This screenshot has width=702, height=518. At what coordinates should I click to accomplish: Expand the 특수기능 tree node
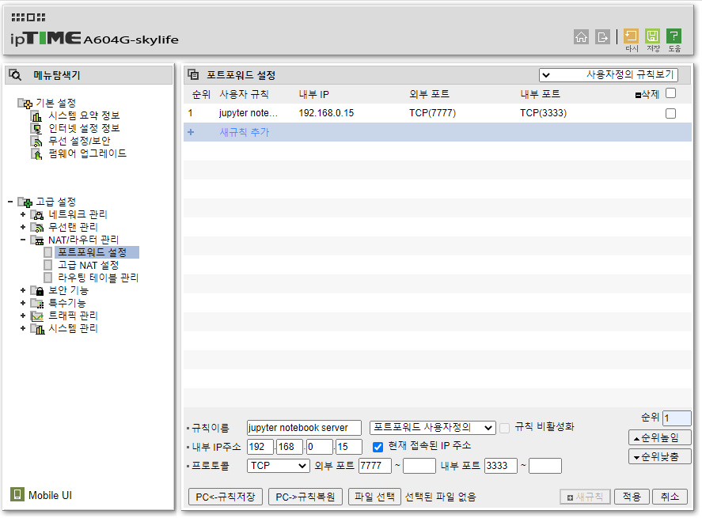23,303
